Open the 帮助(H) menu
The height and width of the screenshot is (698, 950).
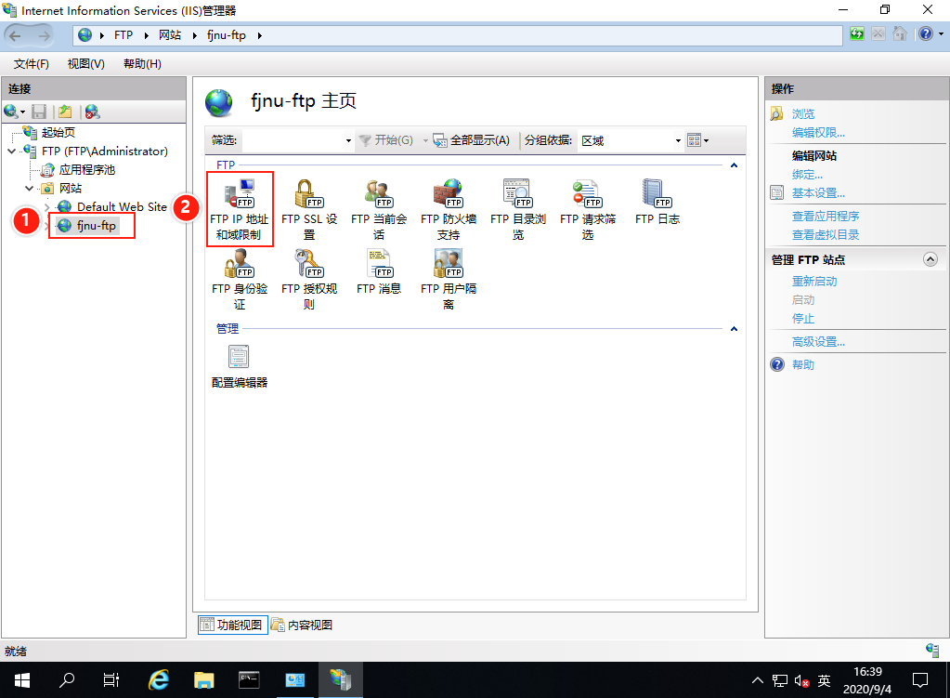click(142, 64)
